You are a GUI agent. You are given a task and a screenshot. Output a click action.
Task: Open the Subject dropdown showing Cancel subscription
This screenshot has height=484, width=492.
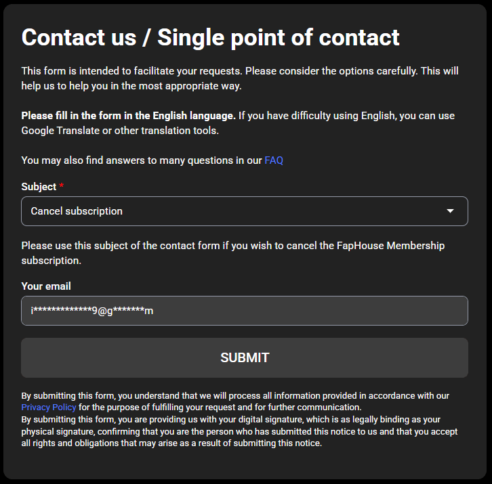244,211
